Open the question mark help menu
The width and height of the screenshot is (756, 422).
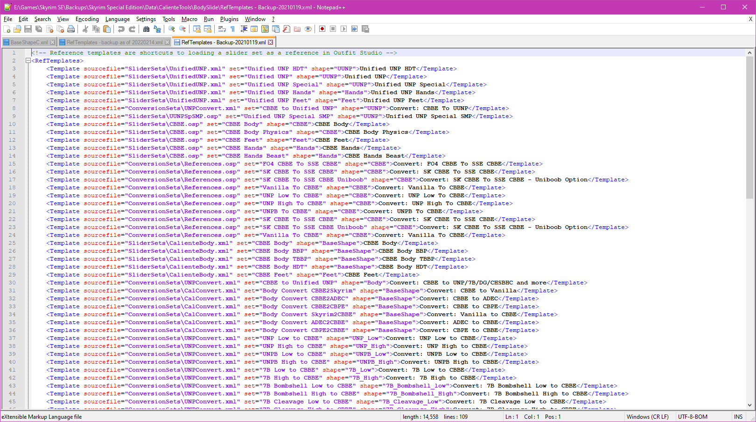(273, 19)
